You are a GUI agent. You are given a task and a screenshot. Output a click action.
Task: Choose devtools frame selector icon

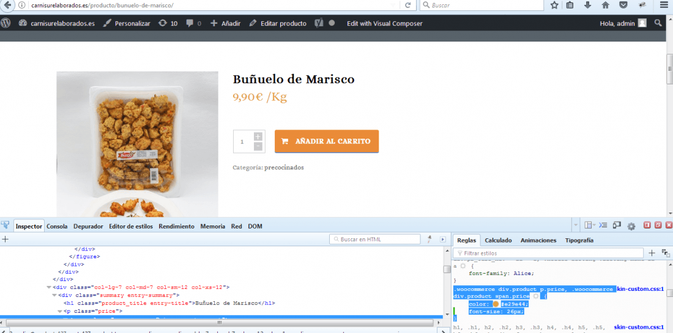(x=589, y=225)
